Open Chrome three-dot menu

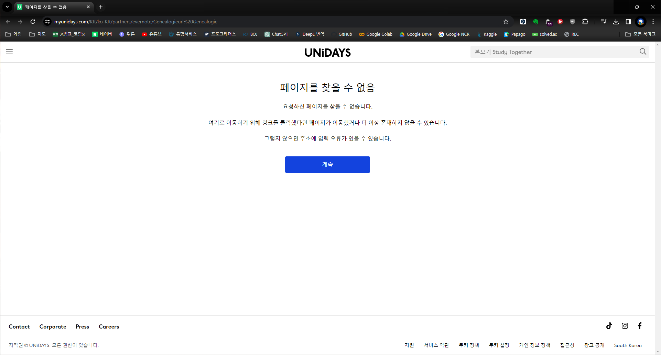coord(653,22)
